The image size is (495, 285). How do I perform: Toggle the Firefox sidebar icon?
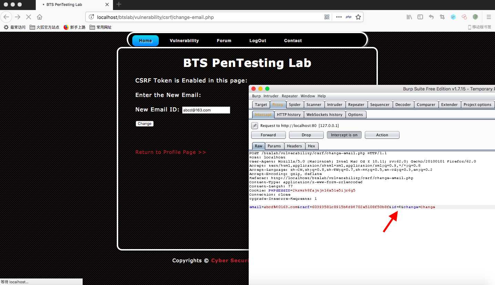[420, 17]
